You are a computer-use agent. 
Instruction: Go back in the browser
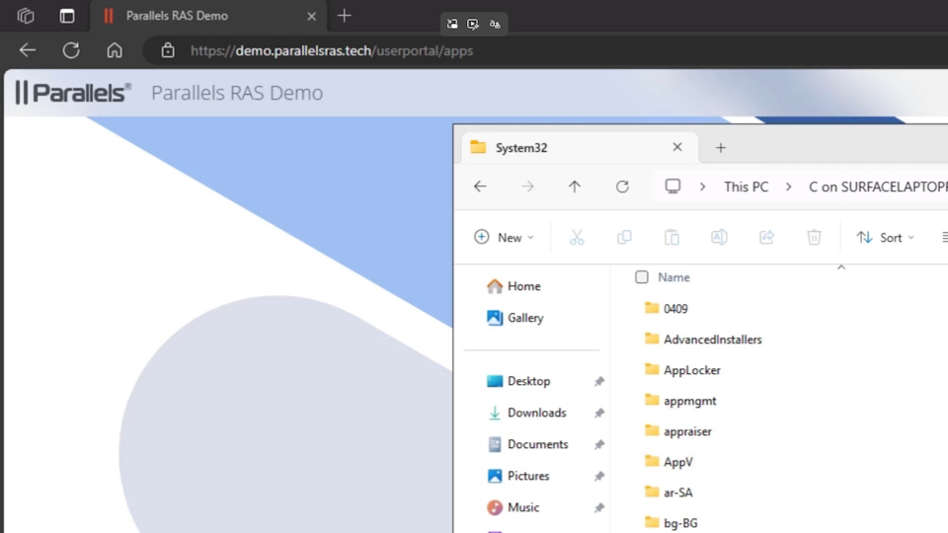28,50
